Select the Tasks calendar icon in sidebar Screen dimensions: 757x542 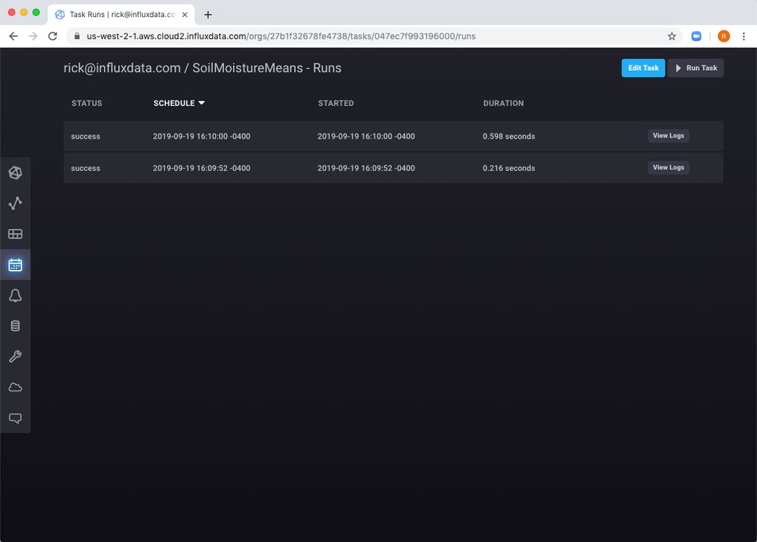tap(15, 265)
